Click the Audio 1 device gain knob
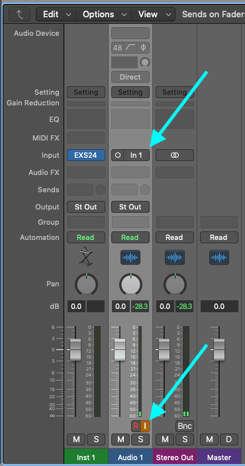Viewport: 245px width, 466px height. pyautogui.click(x=145, y=62)
